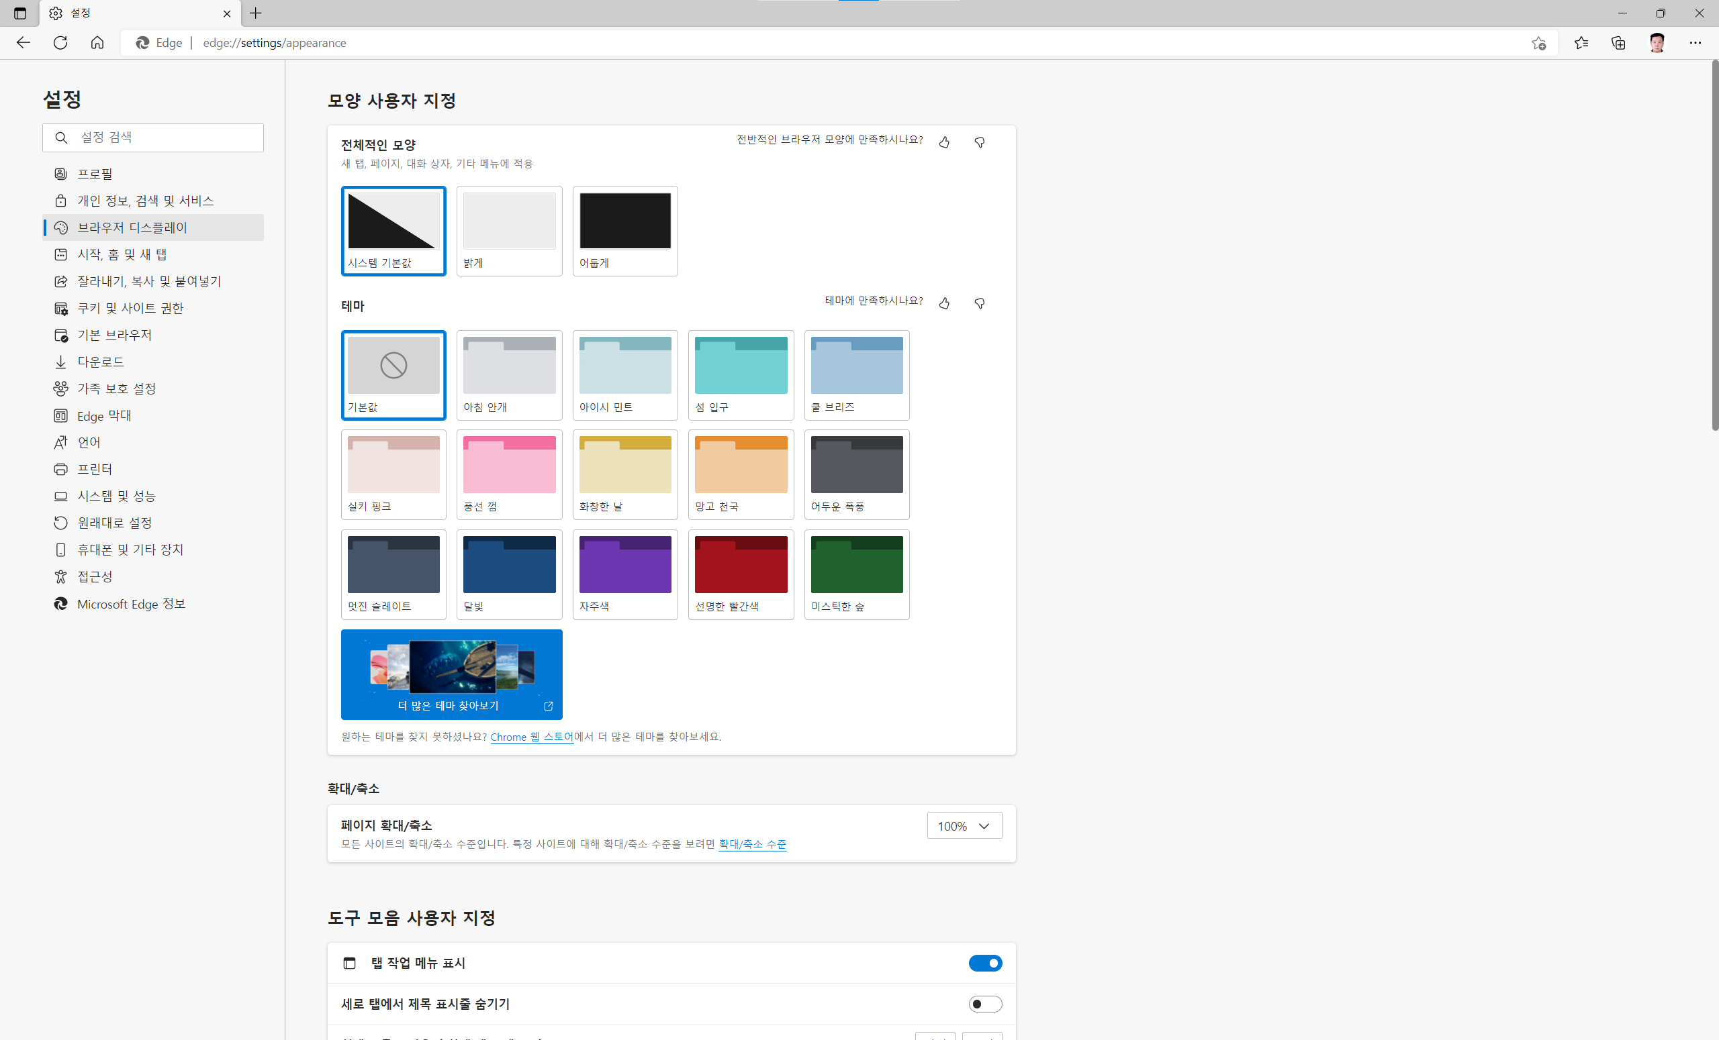This screenshot has width=1719, height=1040.
Task: Open 시스템 및 성능 in sidebar
Action: click(117, 496)
